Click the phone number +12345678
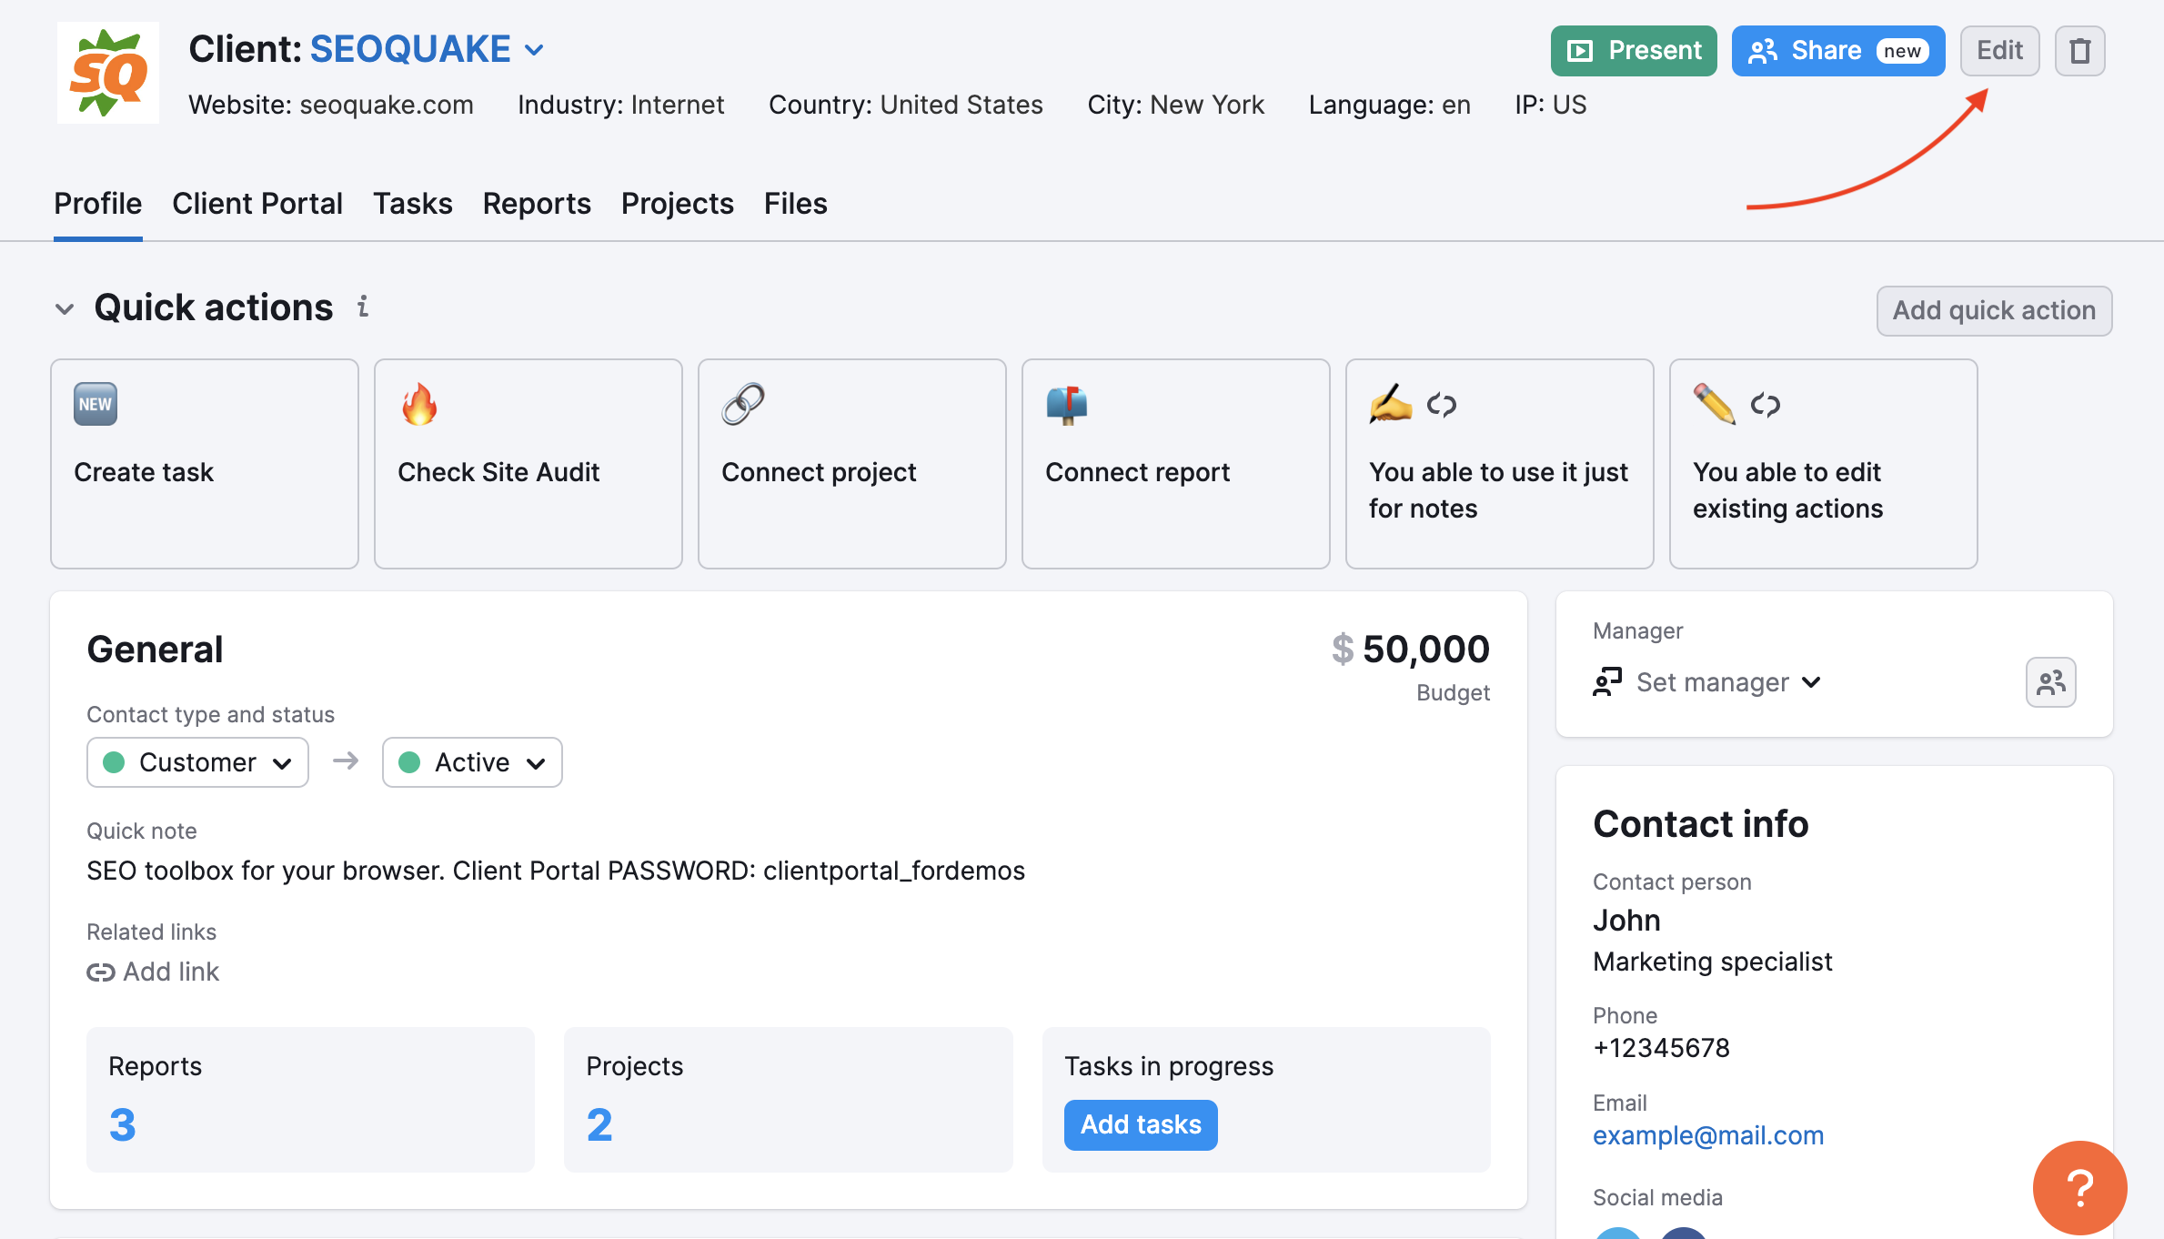Image resolution: width=2164 pixels, height=1239 pixels. tap(1662, 1048)
